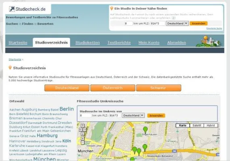Pan the map up with the arrow
Image resolution: width=230 pixels, height=161 pixels.
click(83, 126)
